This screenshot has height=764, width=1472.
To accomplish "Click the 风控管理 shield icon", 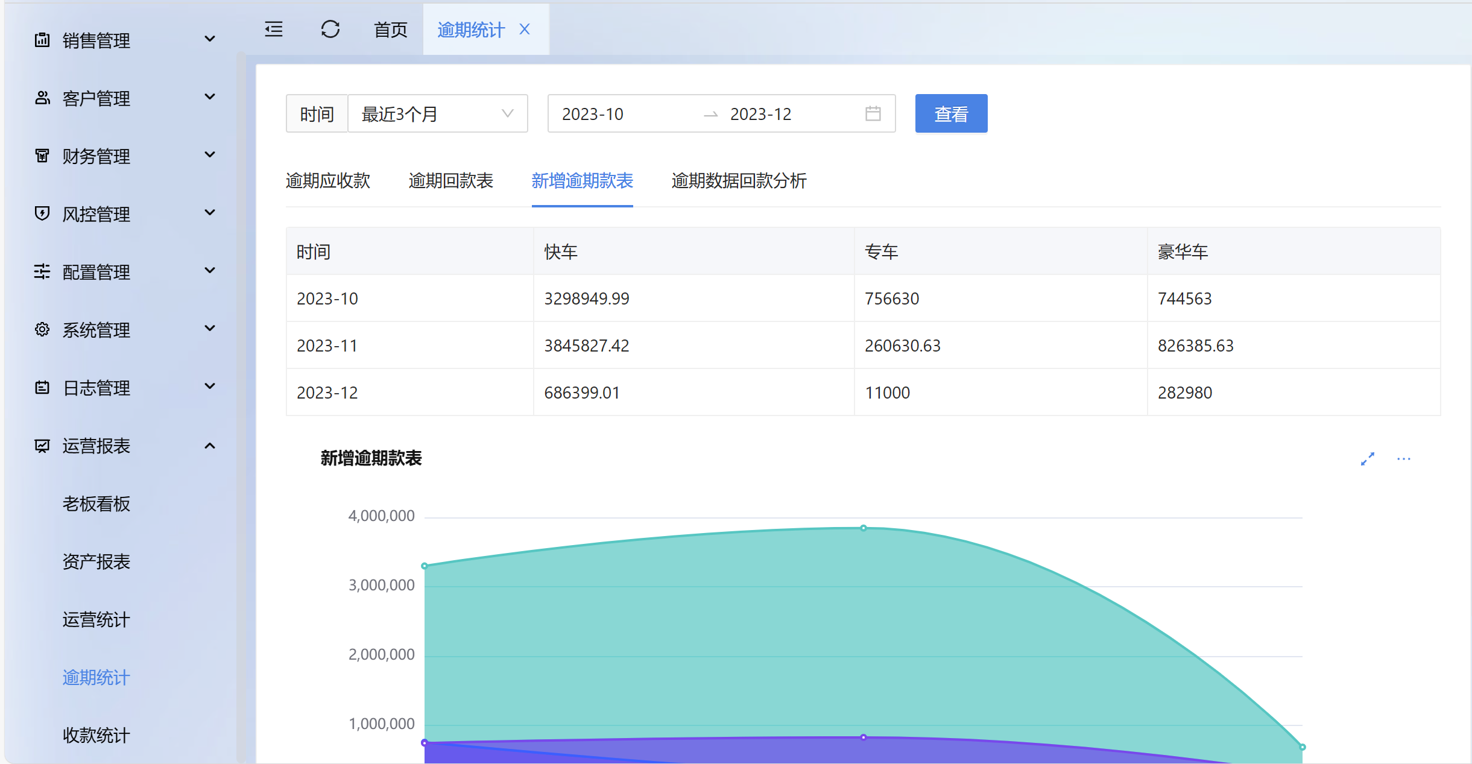I will point(42,213).
